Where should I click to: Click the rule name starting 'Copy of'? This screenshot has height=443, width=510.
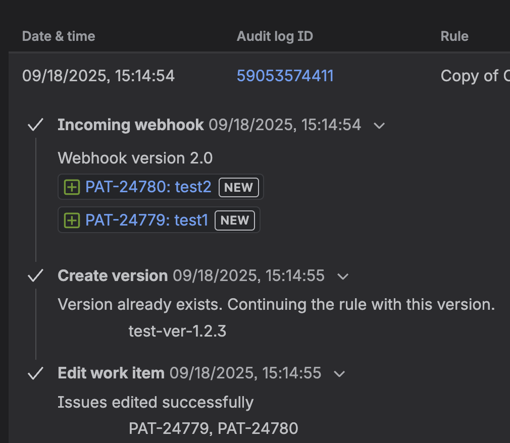click(x=475, y=76)
